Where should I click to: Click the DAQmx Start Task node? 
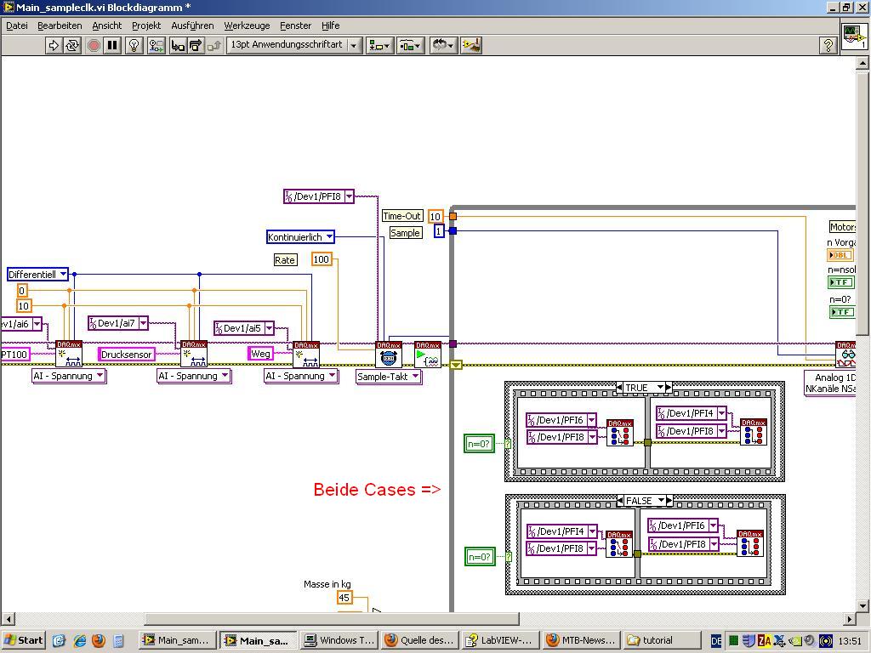coord(428,355)
